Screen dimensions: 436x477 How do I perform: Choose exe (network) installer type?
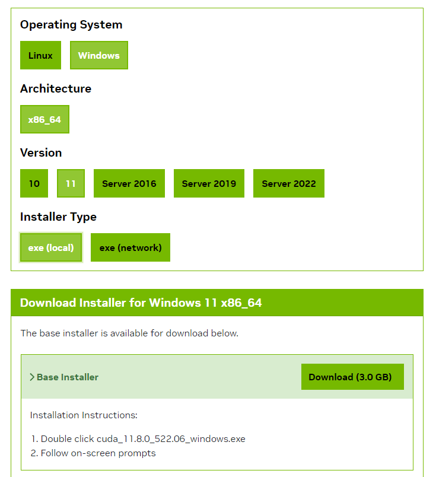tap(131, 247)
